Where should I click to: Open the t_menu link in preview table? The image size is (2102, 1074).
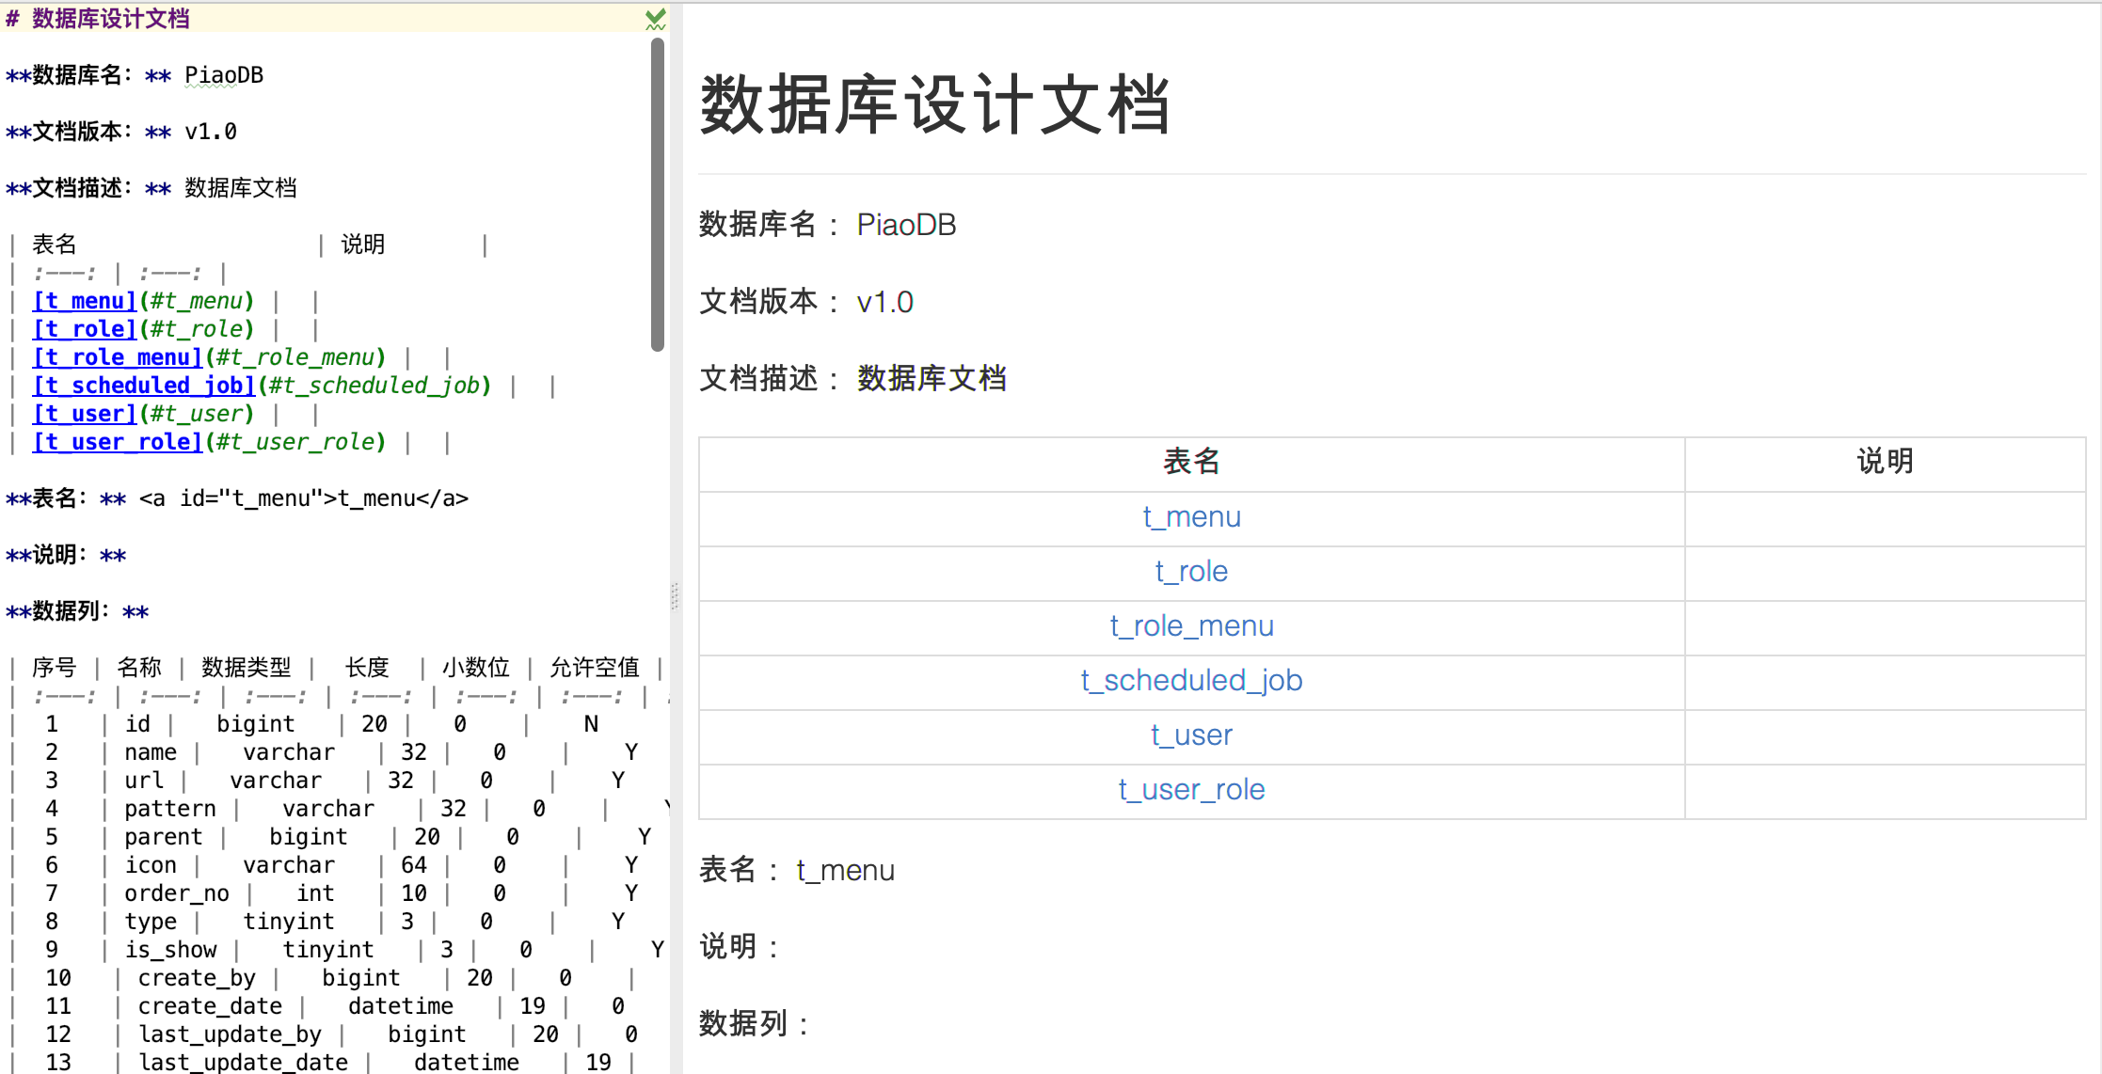coord(1191,517)
